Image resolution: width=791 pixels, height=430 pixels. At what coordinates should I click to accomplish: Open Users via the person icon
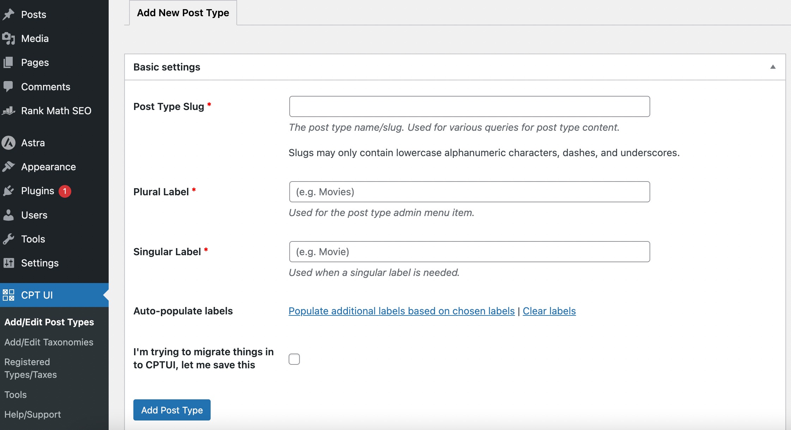pos(9,215)
